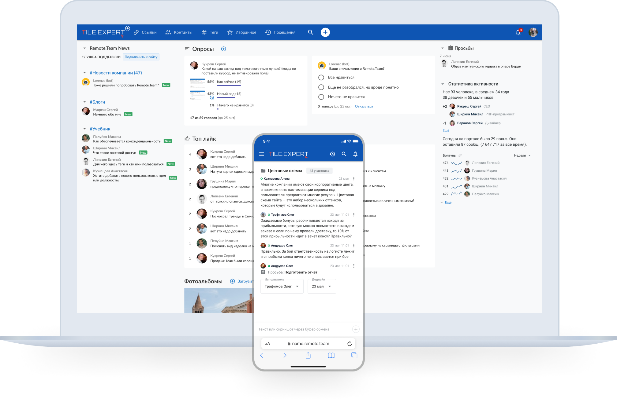Click the 56% poll result bar 'Как сейчас'
This screenshot has width=617, height=402.
tap(229, 82)
